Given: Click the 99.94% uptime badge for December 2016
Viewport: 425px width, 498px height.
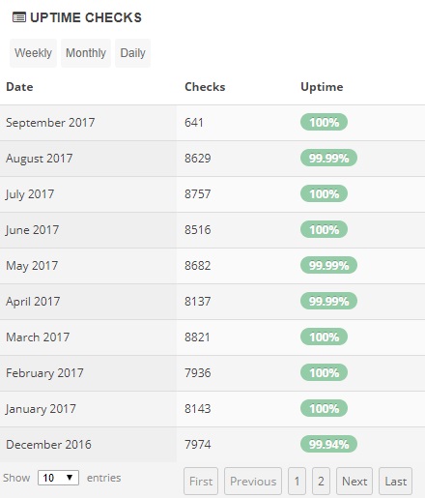Looking at the screenshot, I should tap(328, 444).
